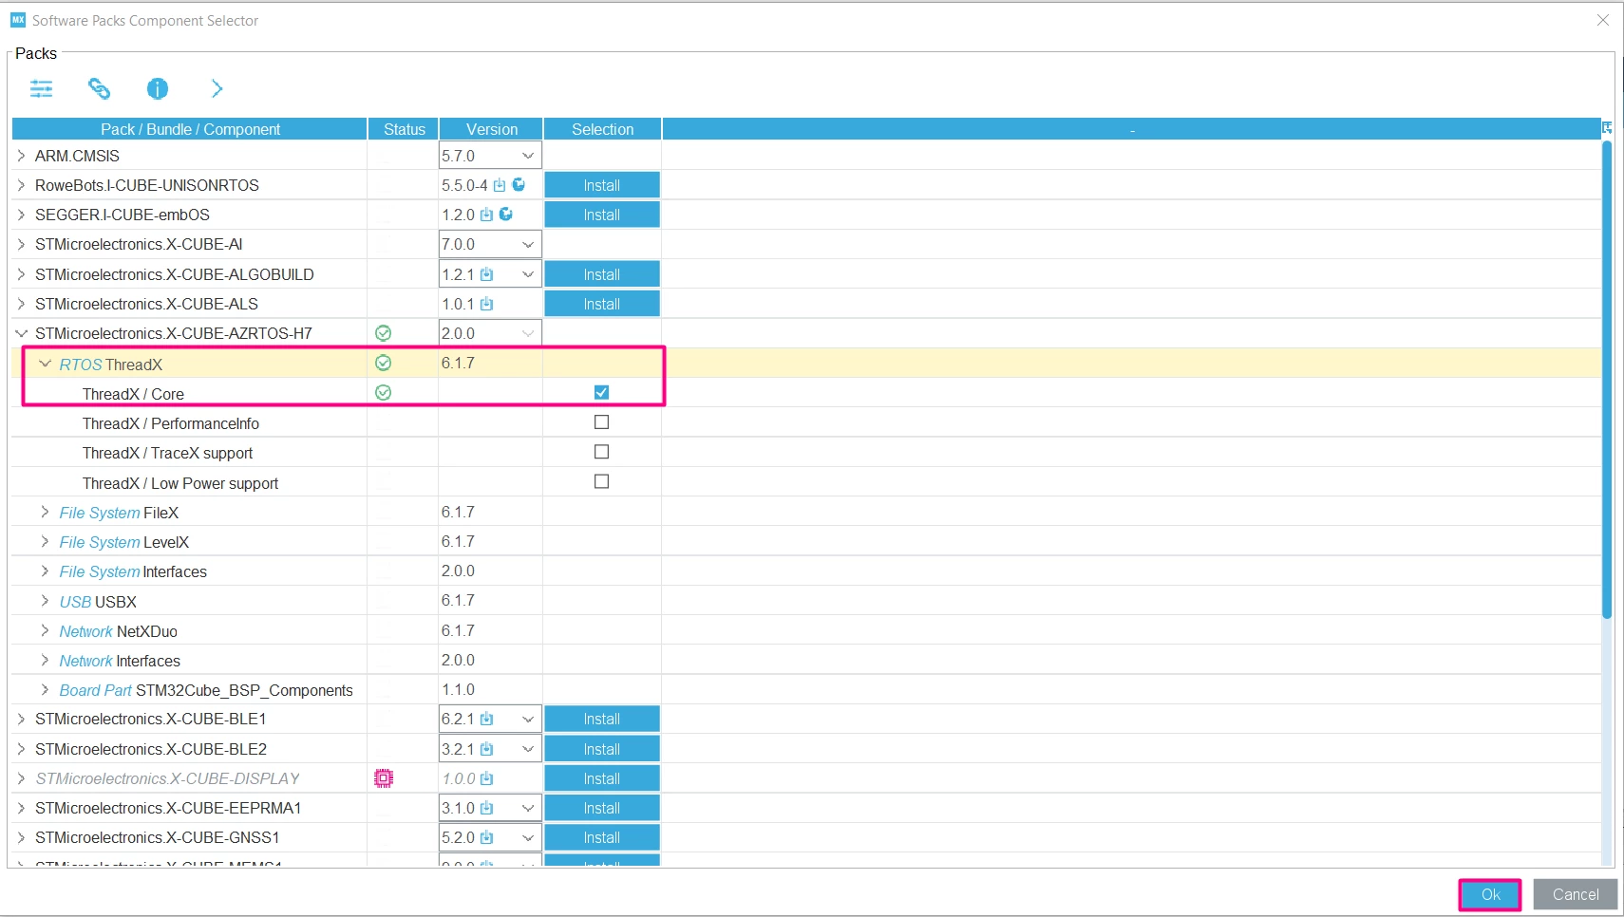Image resolution: width=1624 pixels, height=917 pixels.
Task: Expand the SEGGER.I-CUBE-embOS pack
Action: click(21, 215)
